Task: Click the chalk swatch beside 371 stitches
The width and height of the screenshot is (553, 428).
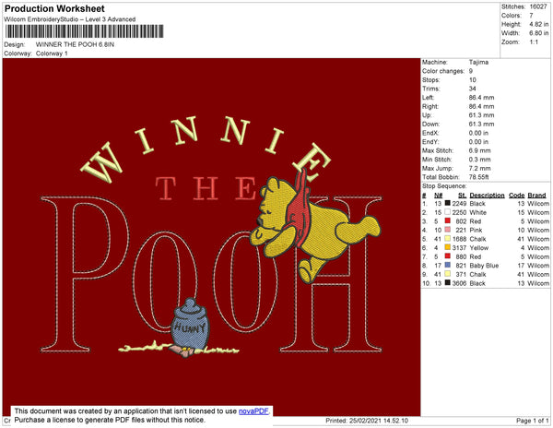Action: [448, 274]
